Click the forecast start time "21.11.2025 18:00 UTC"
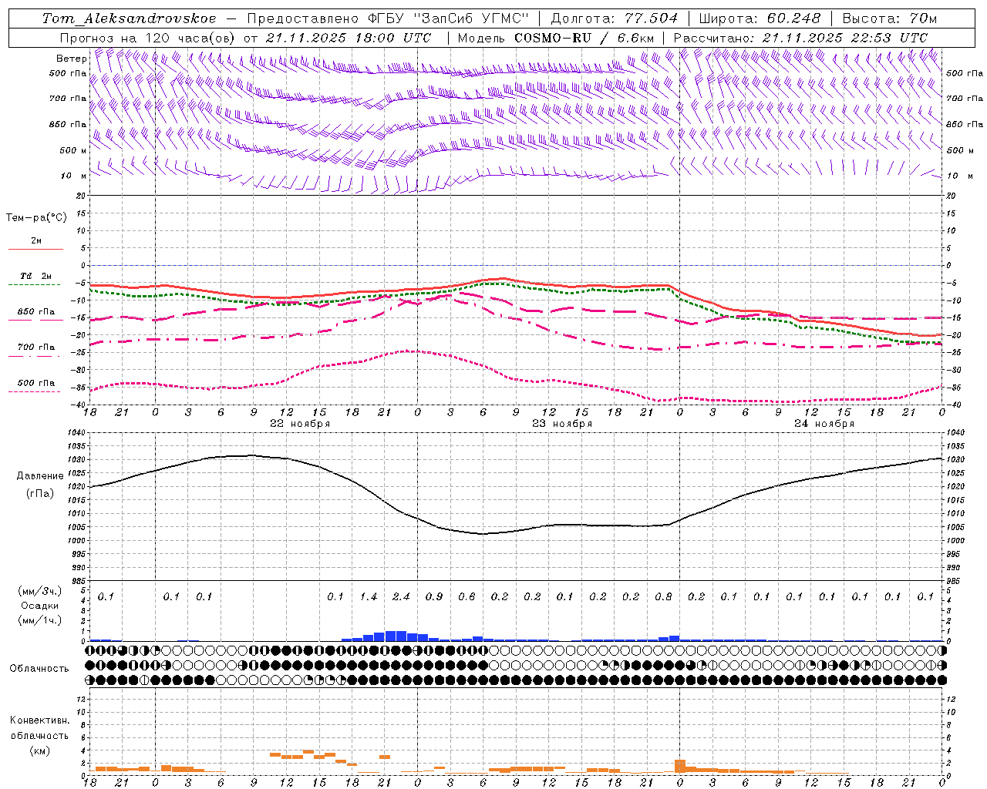This screenshot has height=789, width=987. coord(350,38)
